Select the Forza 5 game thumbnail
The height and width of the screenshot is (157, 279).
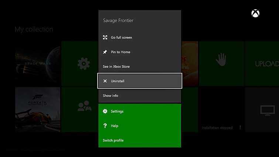point(38,109)
